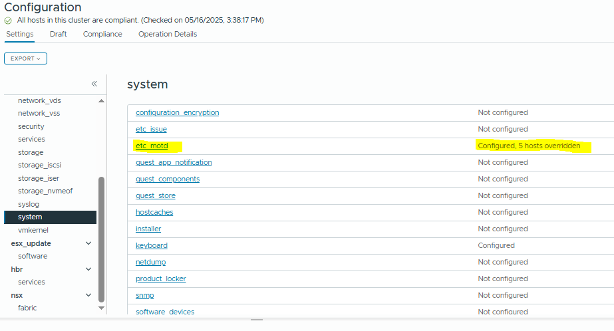Select vmkernel in the sidebar

click(33, 230)
